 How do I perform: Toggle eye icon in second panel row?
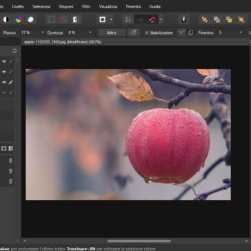pos(3,72)
